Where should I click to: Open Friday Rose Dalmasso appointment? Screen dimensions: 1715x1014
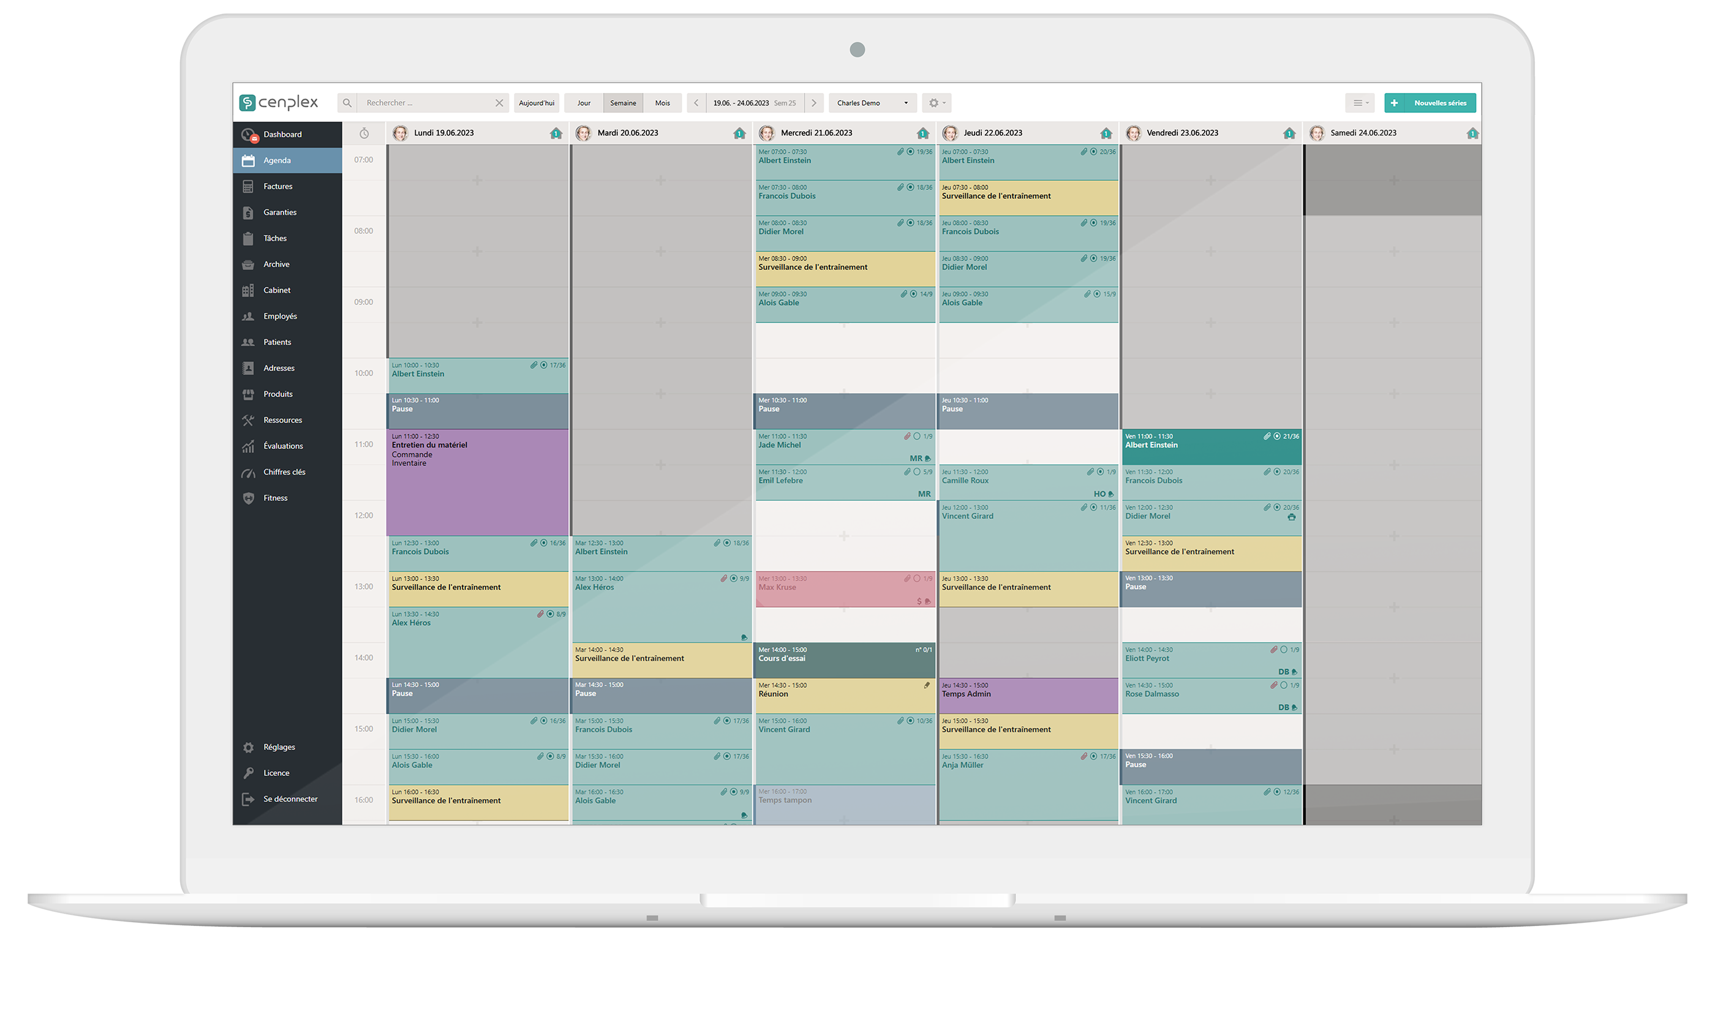pos(1212,696)
